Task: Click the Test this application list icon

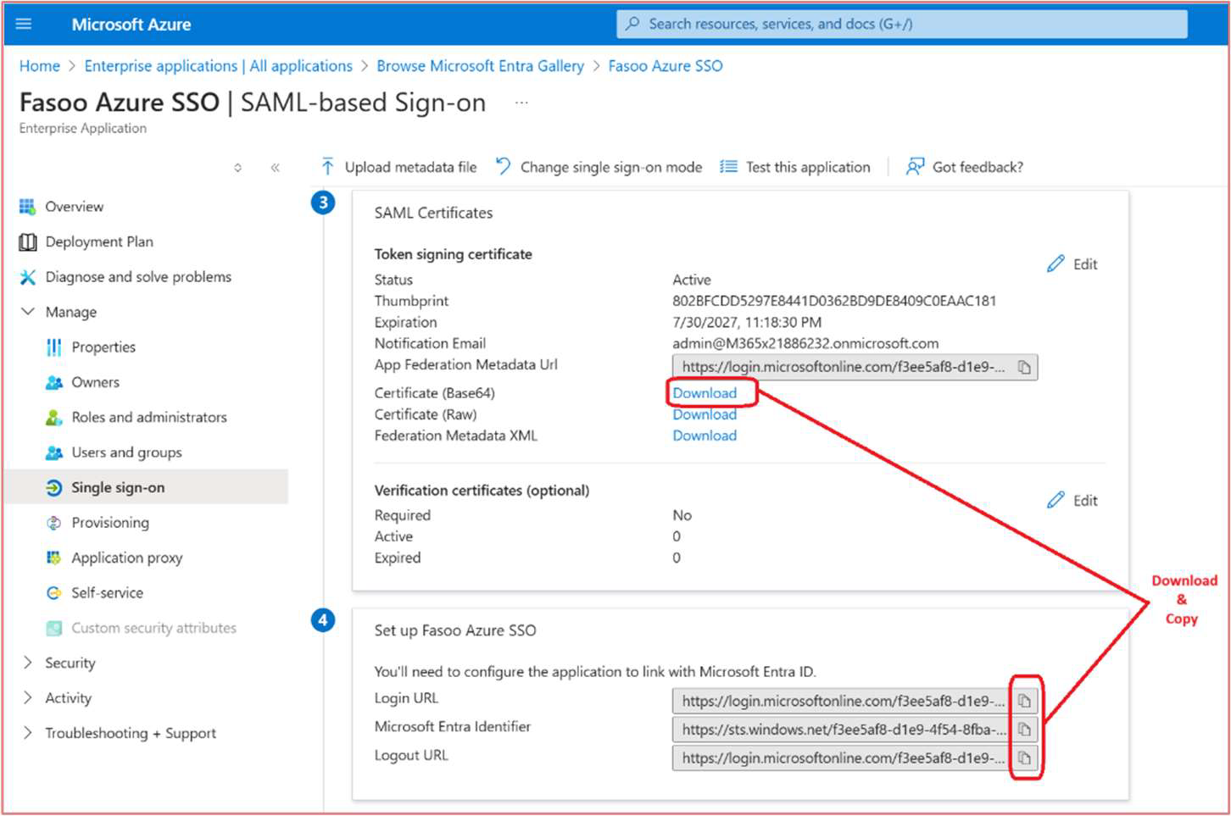Action: tap(728, 167)
